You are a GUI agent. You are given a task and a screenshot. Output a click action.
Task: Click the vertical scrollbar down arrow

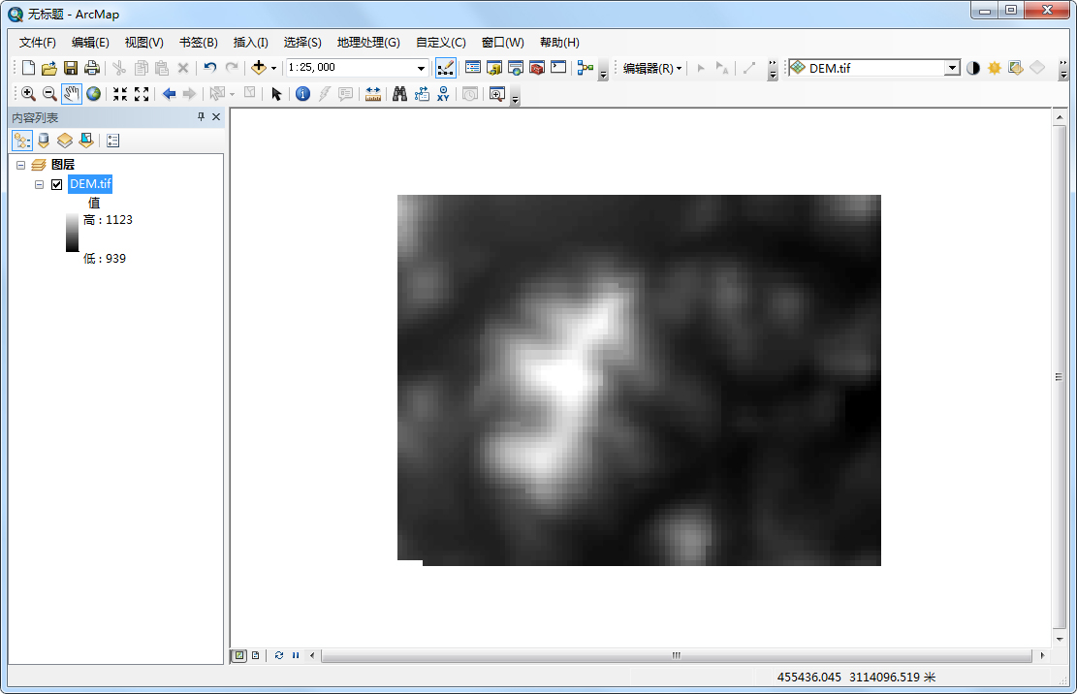point(1060,639)
